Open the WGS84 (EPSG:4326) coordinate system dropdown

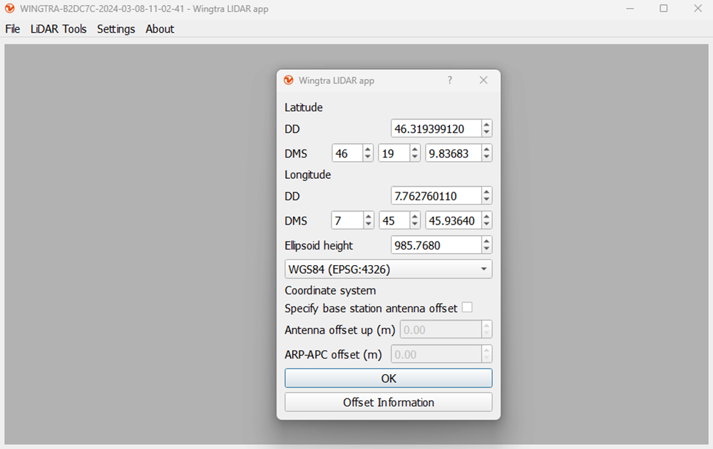[x=389, y=269]
